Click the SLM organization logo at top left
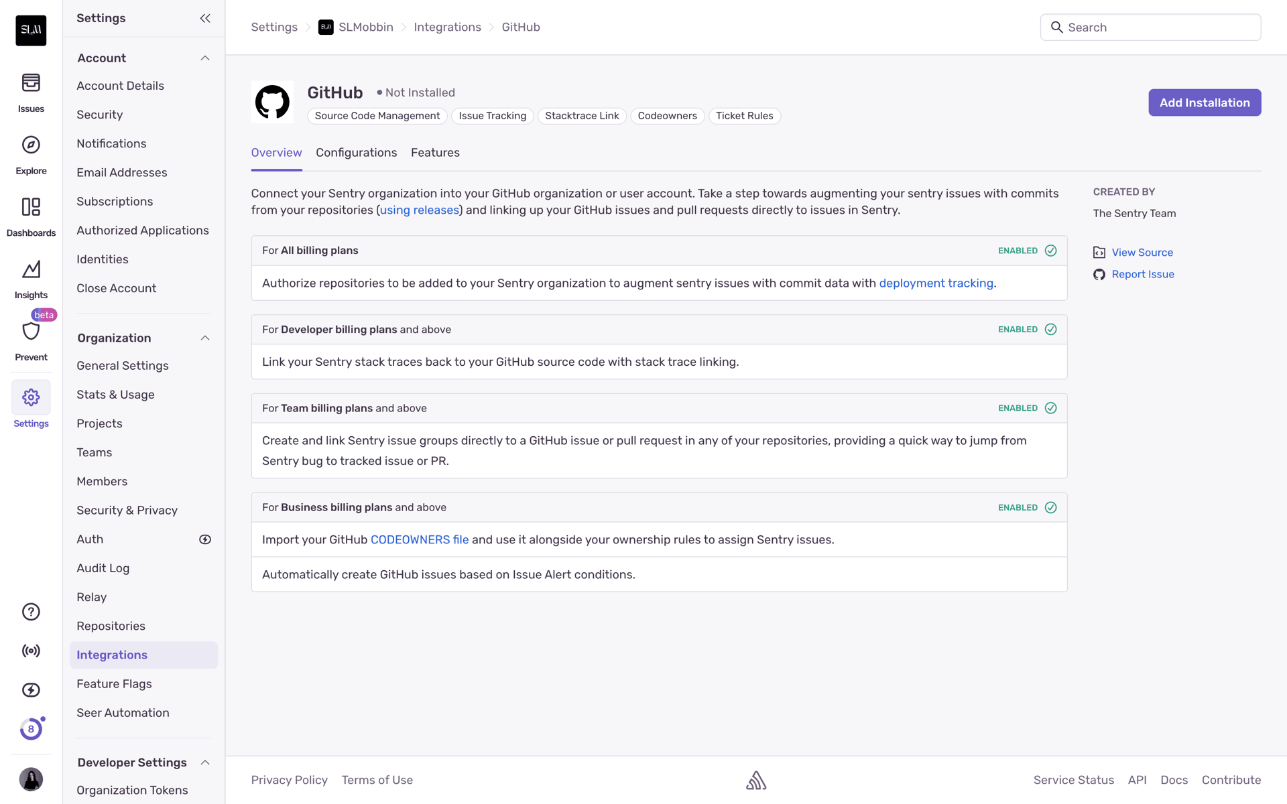This screenshot has height=804, width=1287. 31,30
